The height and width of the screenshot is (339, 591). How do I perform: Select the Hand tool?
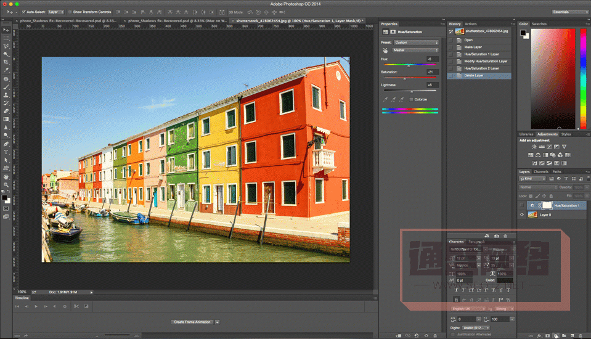point(6,176)
